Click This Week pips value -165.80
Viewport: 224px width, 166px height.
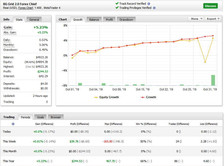pyautogui.click(x=107, y=141)
